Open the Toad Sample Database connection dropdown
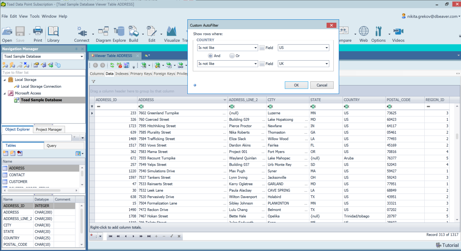This screenshot has height=251, width=461. click(81, 57)
